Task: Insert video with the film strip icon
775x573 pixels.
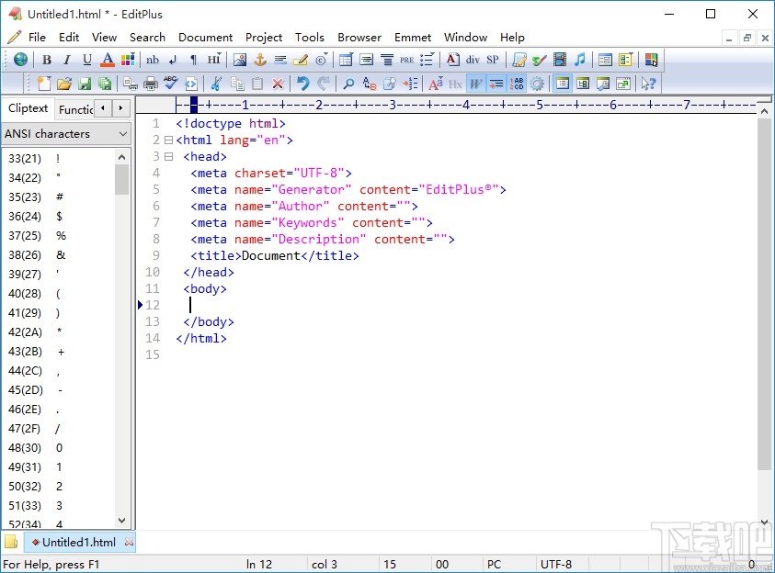Action: [560, 60]
